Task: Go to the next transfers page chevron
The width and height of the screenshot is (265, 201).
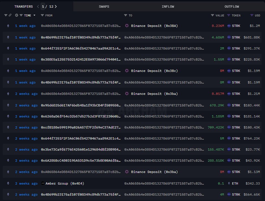Action: 56,7
